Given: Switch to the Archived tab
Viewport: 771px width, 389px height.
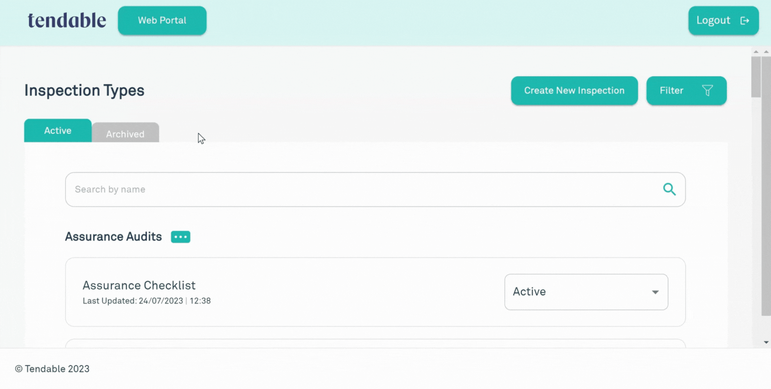Looking at the screenshot, I should pos(125,134).
